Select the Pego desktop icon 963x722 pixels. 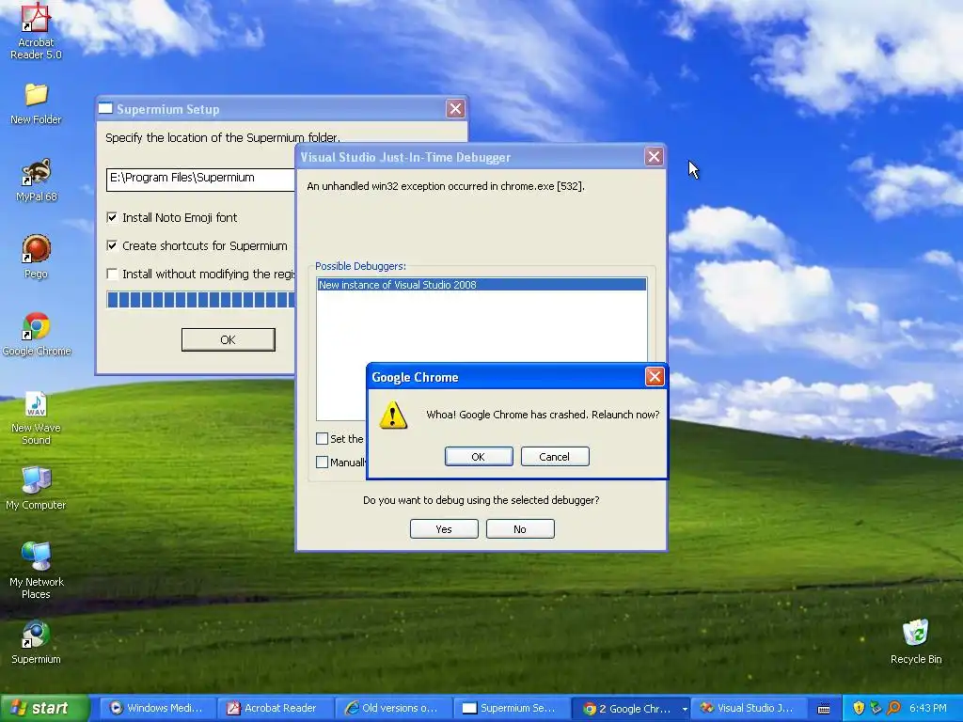[x=36, y=258]
